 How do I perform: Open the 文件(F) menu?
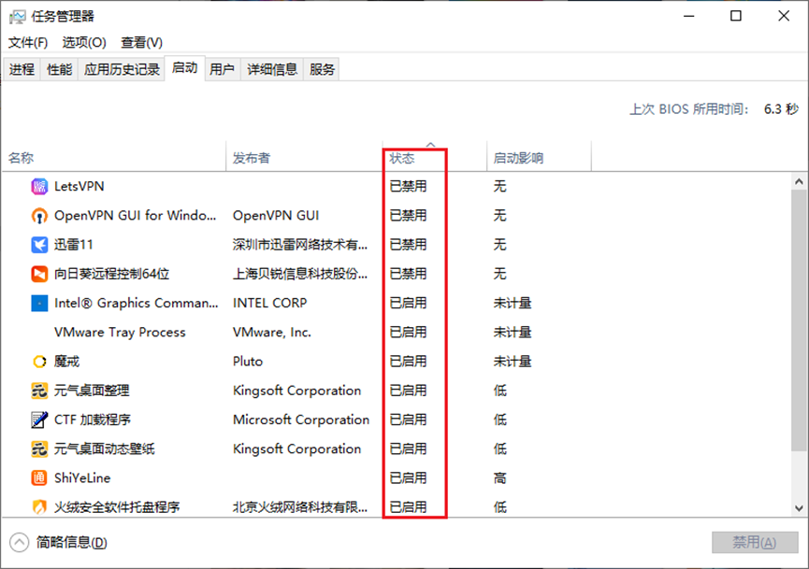coord(28,42)
